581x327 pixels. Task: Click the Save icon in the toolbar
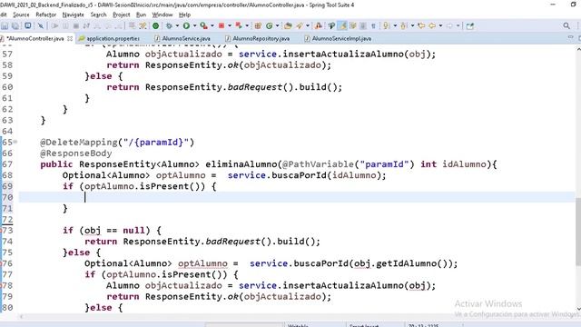(x=5, y=26)
